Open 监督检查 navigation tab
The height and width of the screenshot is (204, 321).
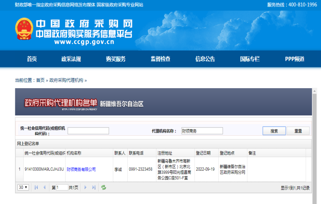click(x=160, y=59)
